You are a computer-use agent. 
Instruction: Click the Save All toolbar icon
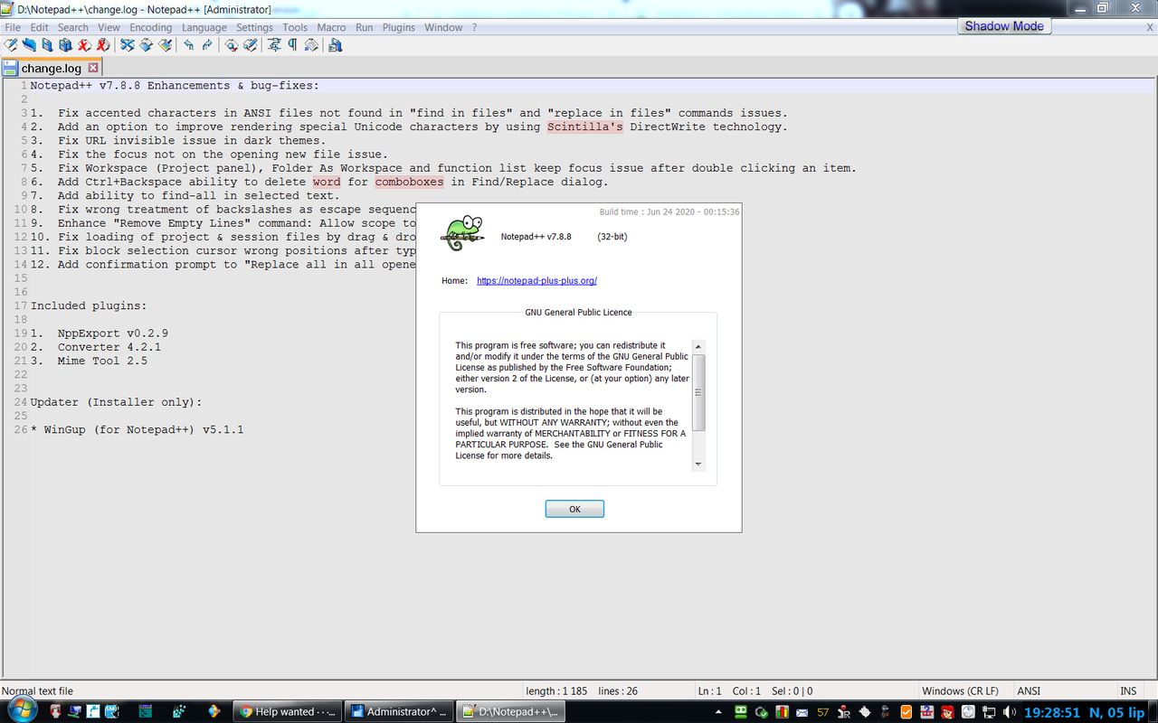65,44
